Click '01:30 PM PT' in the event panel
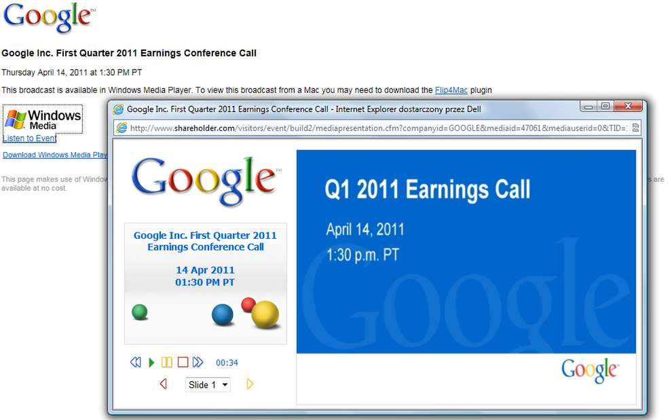 205,282
